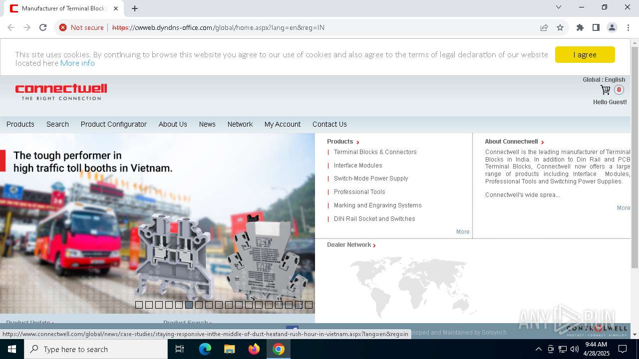
Task: Toggle the Chrome side panel icon
Action: point(596,27)
